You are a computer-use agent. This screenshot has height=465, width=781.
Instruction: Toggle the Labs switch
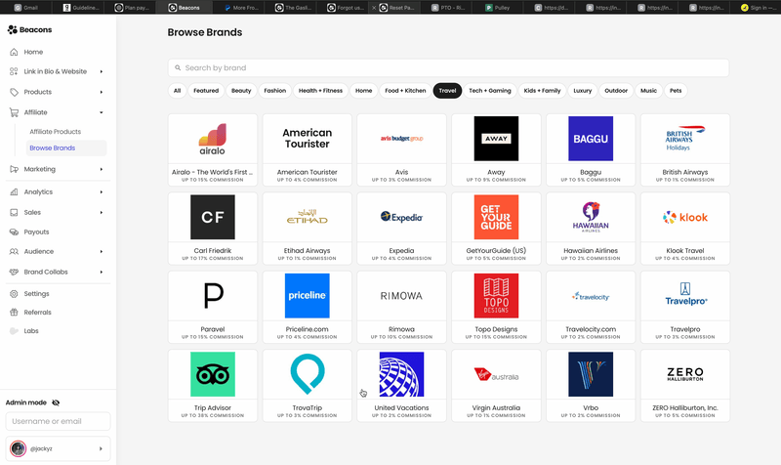click(14, 331)
